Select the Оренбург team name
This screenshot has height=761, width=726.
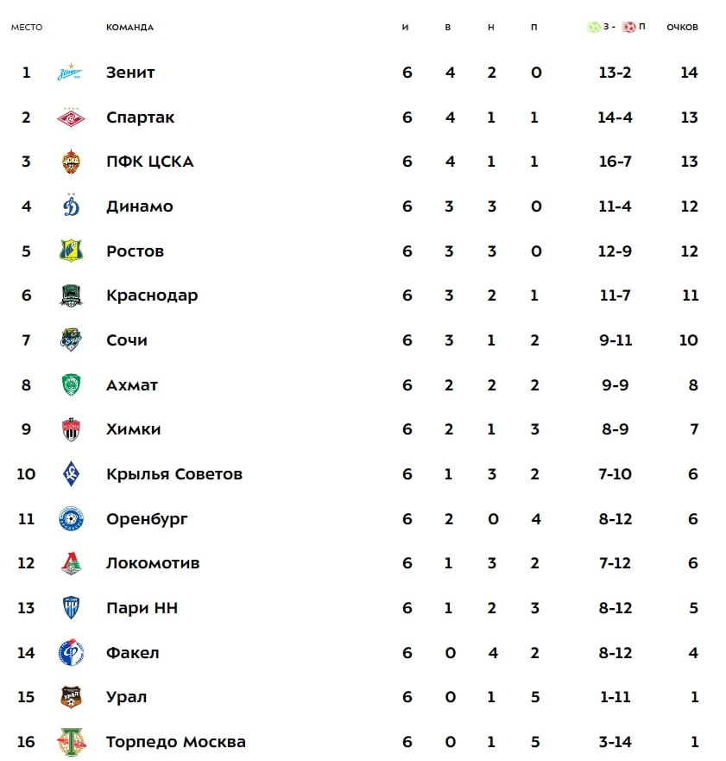coord(147,519)
